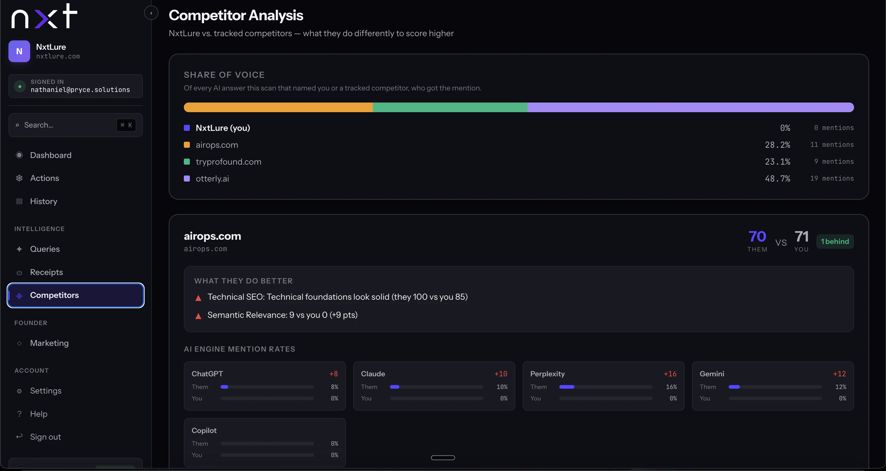Click the purple otterly.ai bar segment

click(690, 107)
